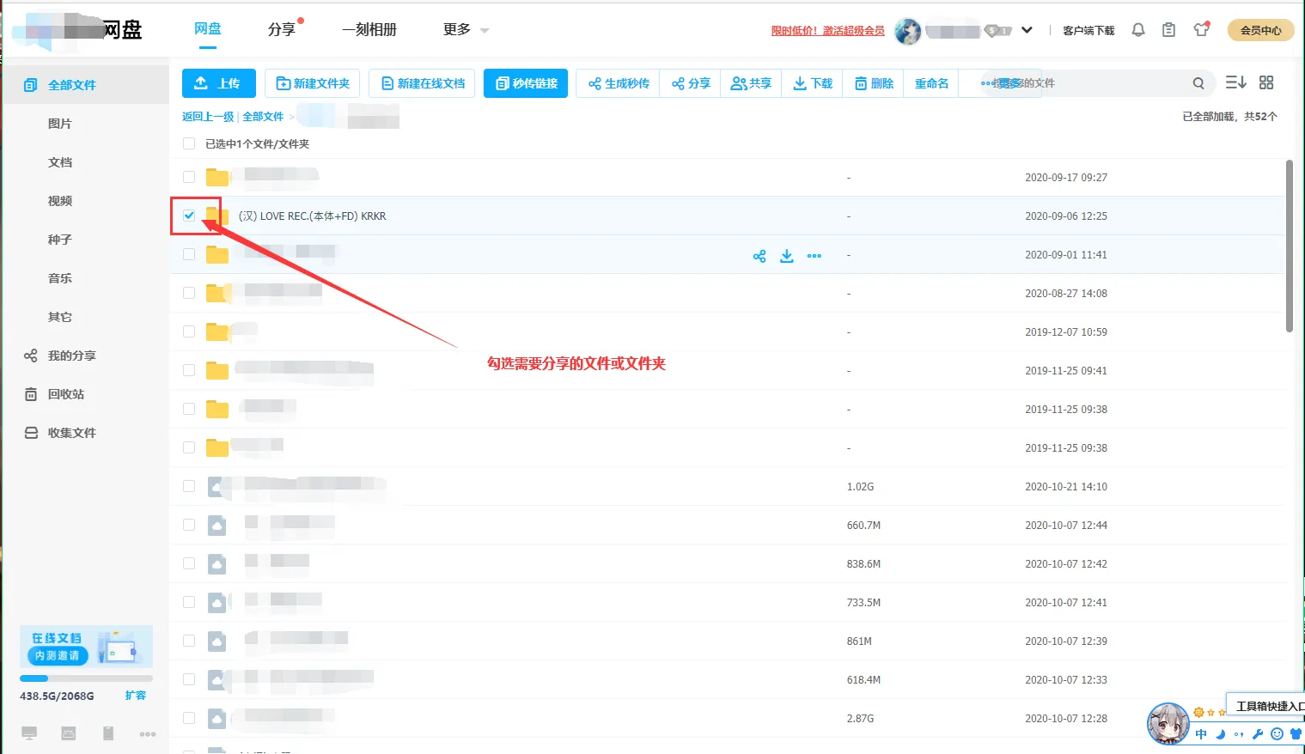Image resolution: width=1305 pixels, height=754 pixels.
Task: Select the checkbox of the 2020-09-17 folder row
Action: tap(188, 177)
